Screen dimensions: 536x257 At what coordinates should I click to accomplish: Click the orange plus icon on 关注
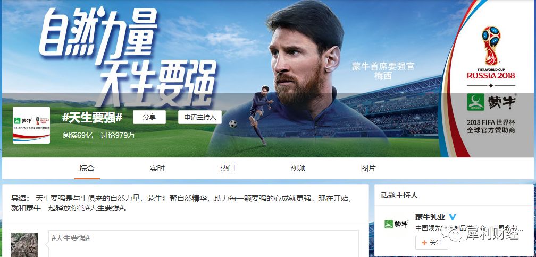coord(424,243)
